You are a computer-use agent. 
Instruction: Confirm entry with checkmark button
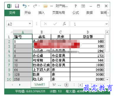coord(55,24)
